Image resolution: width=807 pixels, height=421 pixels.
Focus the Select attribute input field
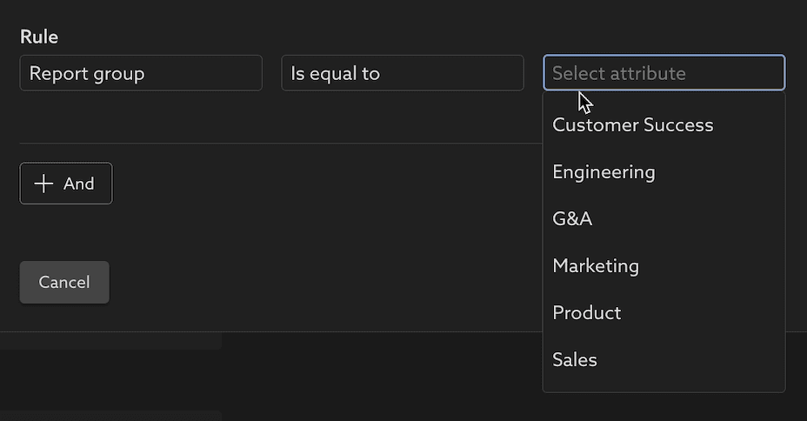point(664,73)
